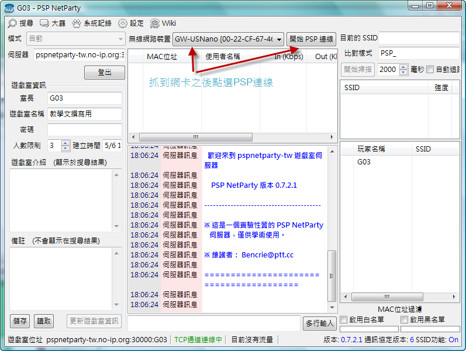Screen dimensions: 466x351
Task: Click the PSP NetParty title bar icon
Action: pos(9,8)
